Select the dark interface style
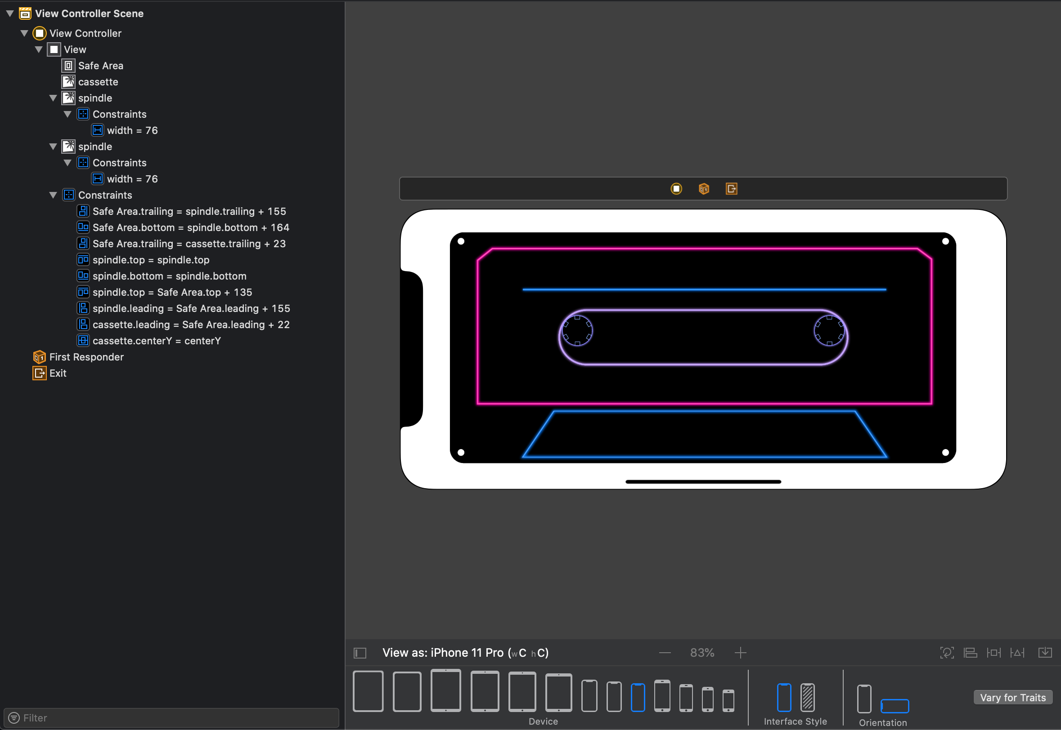This screenshot has width=1061, height=730. pos(807,698)
